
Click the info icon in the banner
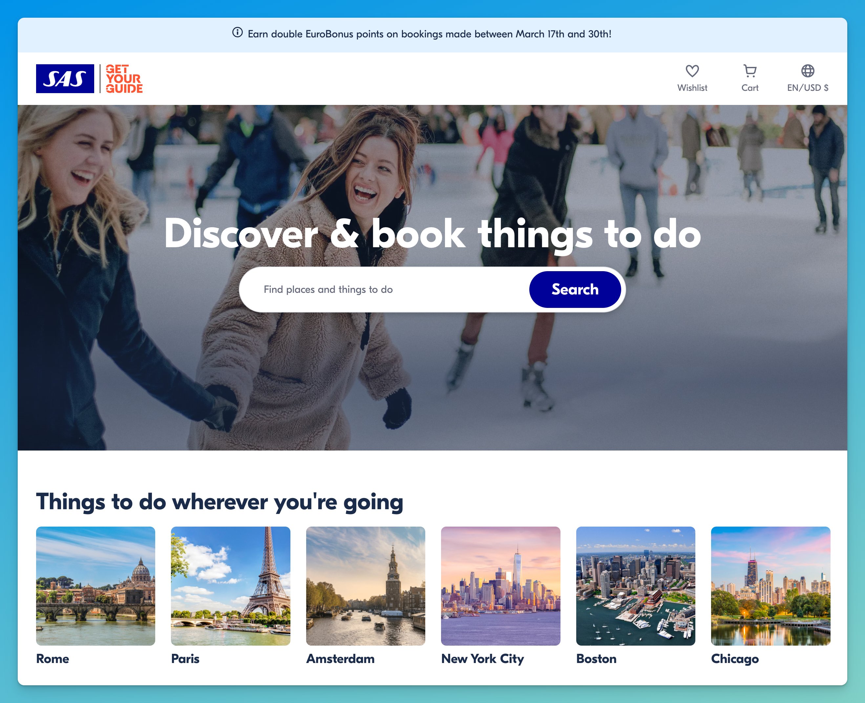pyautogui.click(x=237, y=34)
